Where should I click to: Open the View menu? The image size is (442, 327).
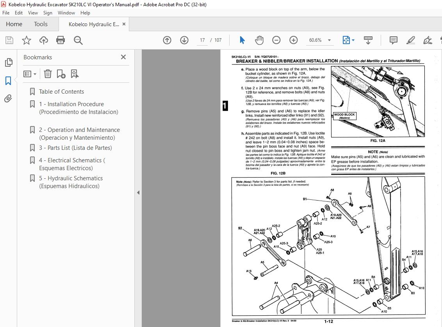(33, 12)
